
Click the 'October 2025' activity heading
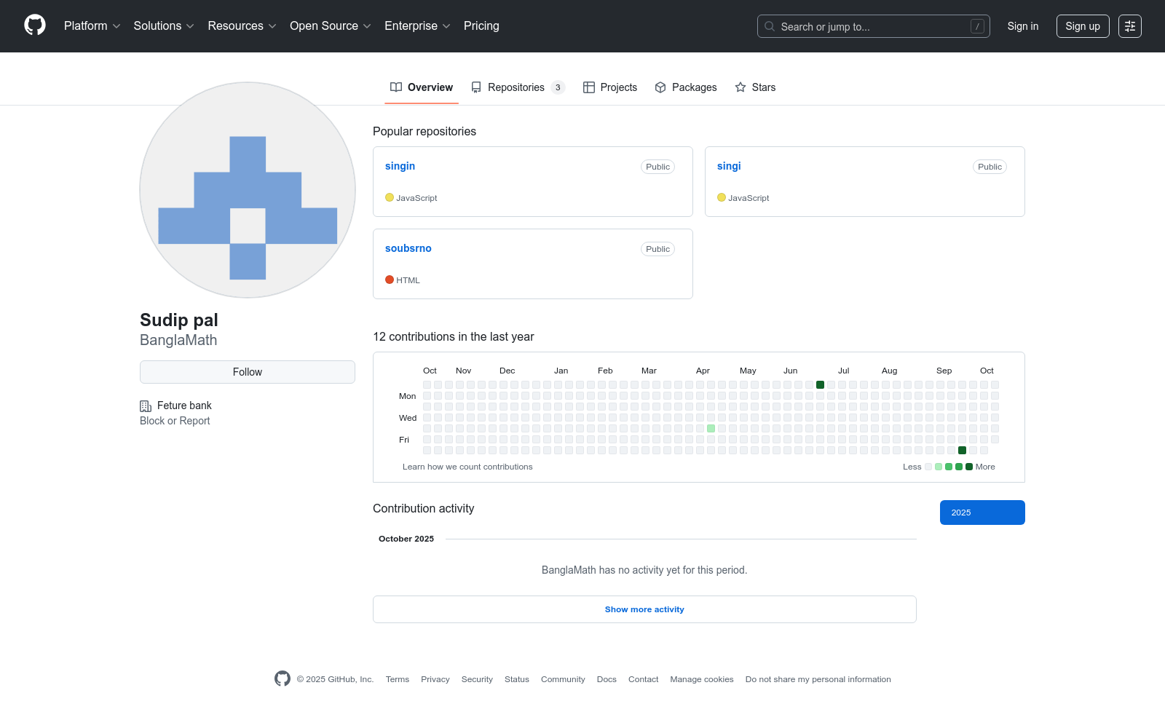pos(406,539)
